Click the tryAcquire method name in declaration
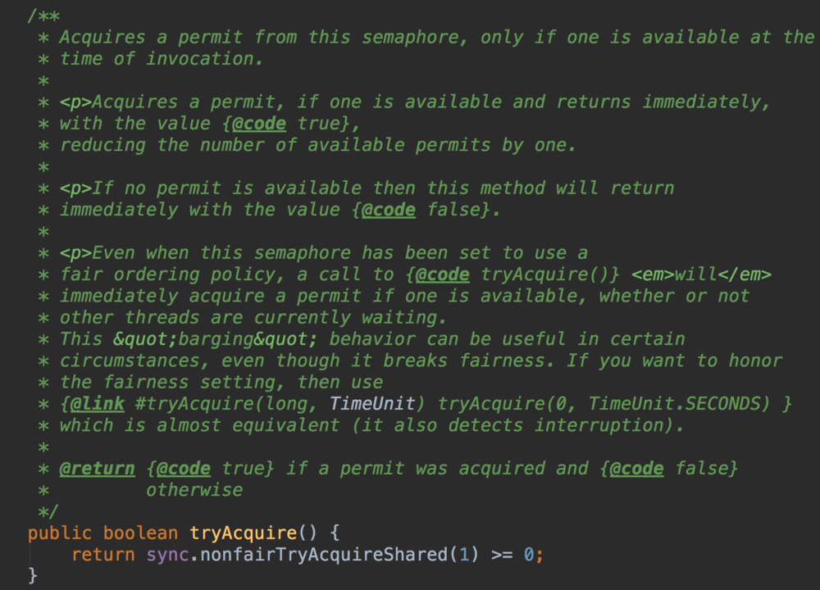Screen dimensions: 820x590 (x=244, y=533)
